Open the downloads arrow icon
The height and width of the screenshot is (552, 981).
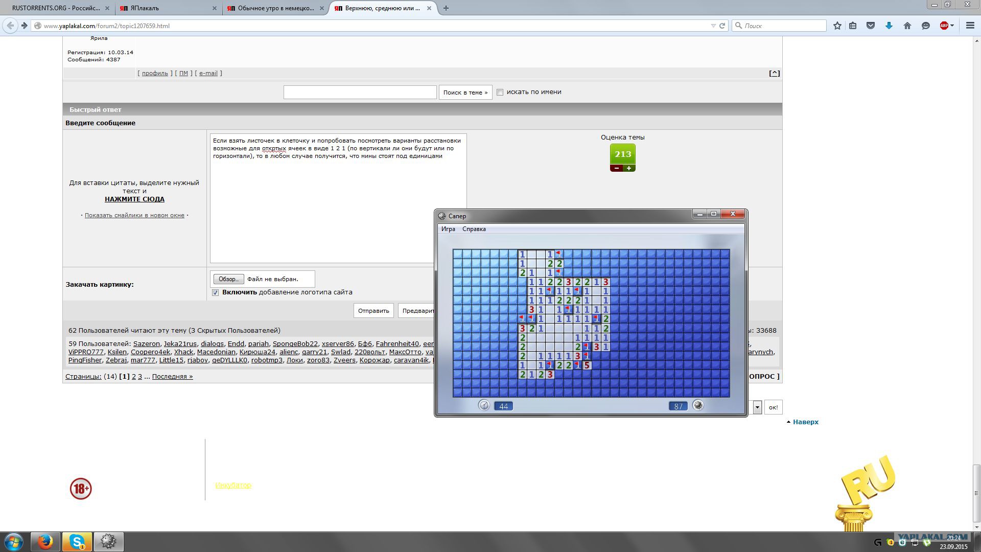pos(889,26)
